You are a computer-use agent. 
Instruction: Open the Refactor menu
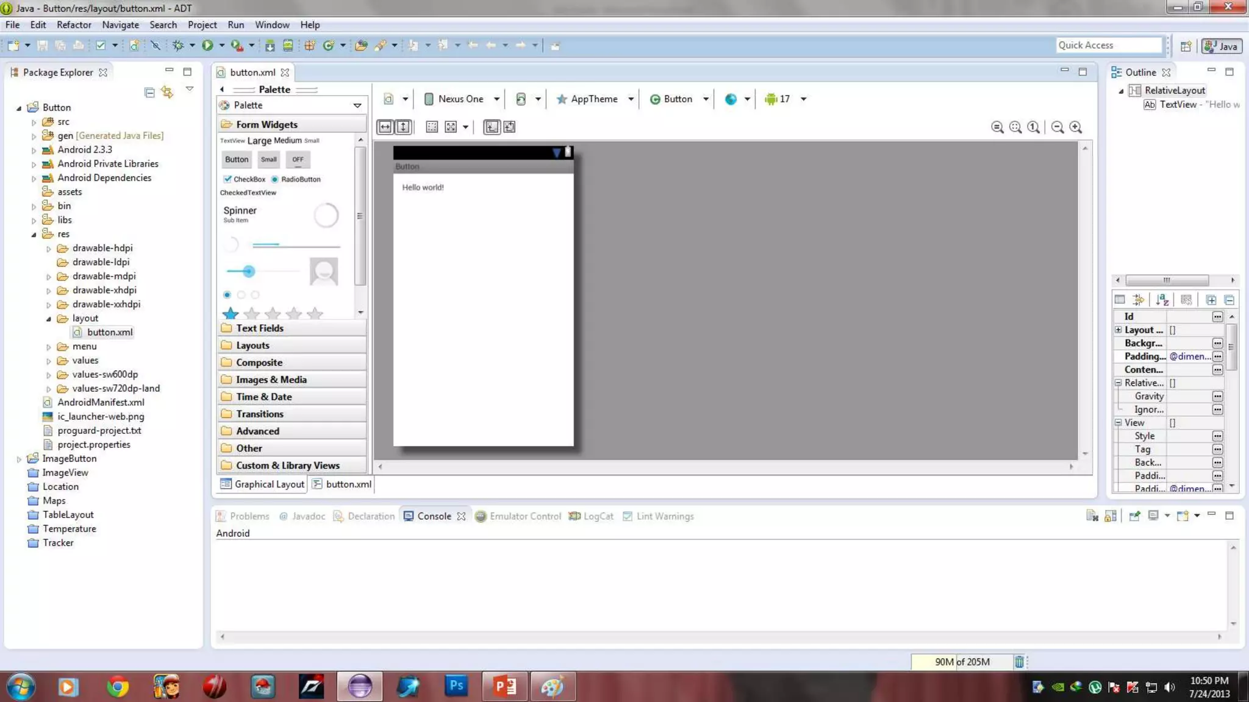[74, 25]
